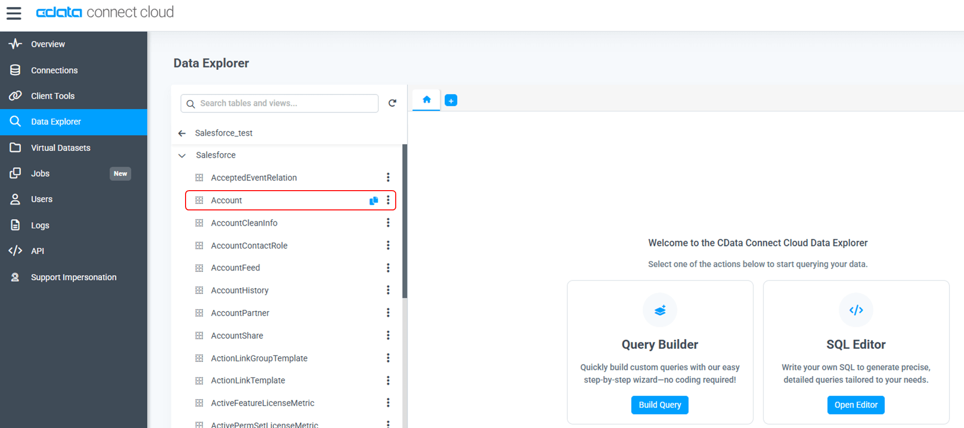Click the Query Builder card heading
Screen dimensions: 964x428
(660, 345)
